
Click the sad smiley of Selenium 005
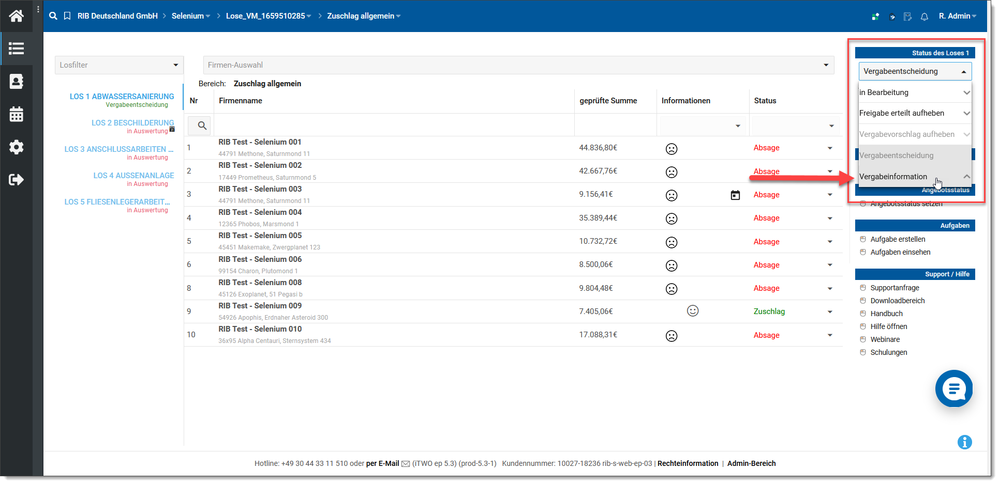tap(672, 242)
